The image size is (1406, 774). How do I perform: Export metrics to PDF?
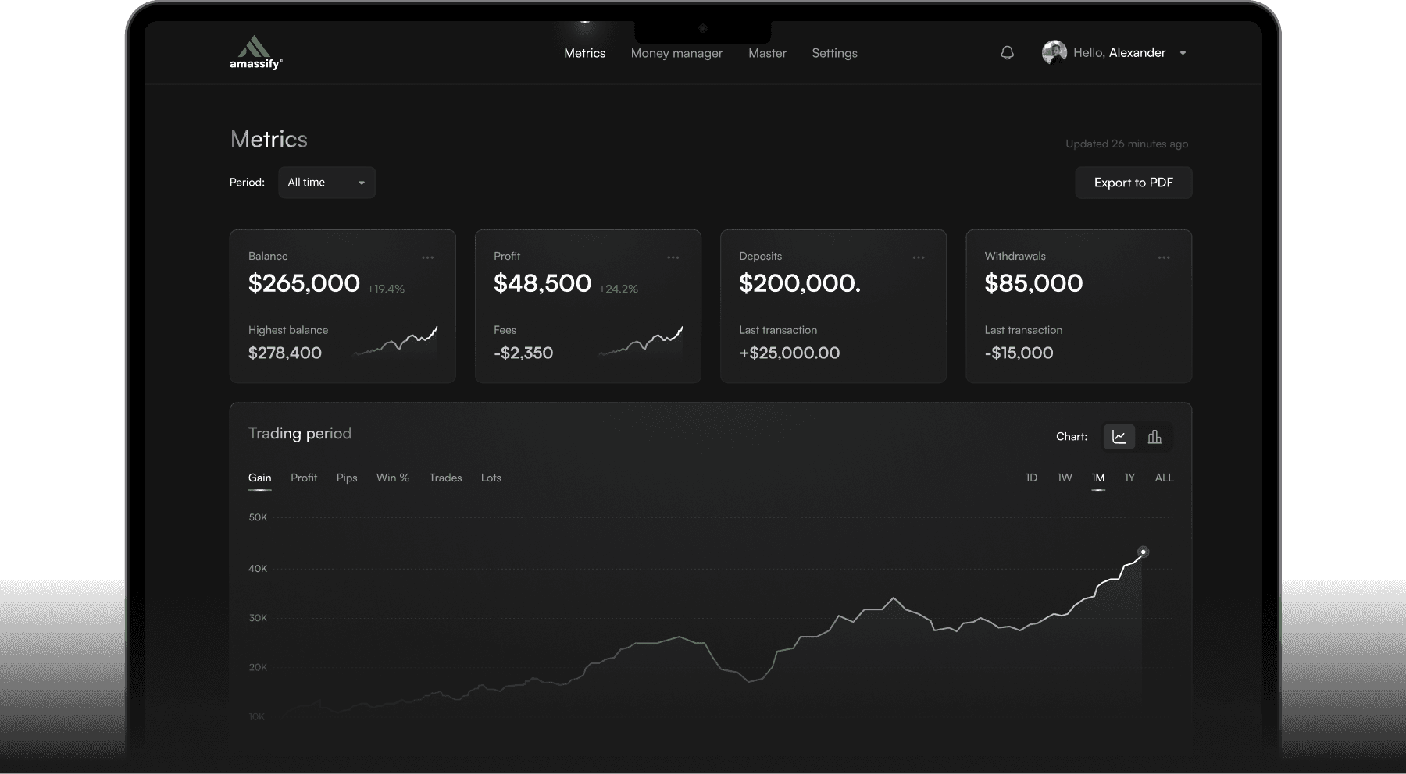point(1133,182)
